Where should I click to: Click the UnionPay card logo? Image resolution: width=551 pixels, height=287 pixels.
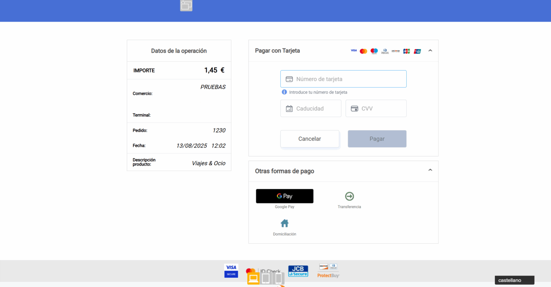417,51
